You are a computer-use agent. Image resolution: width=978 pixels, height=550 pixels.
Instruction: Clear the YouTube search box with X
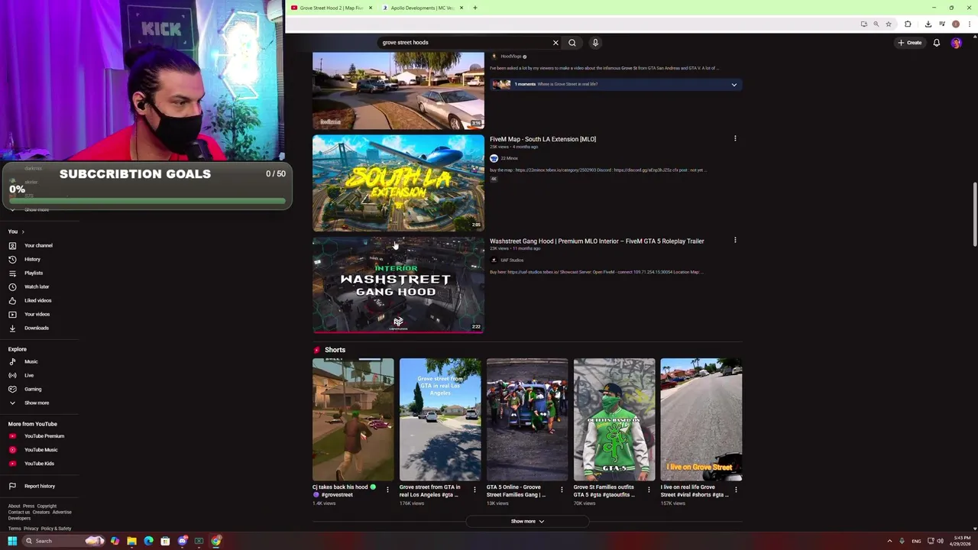(x=555, y=43)
